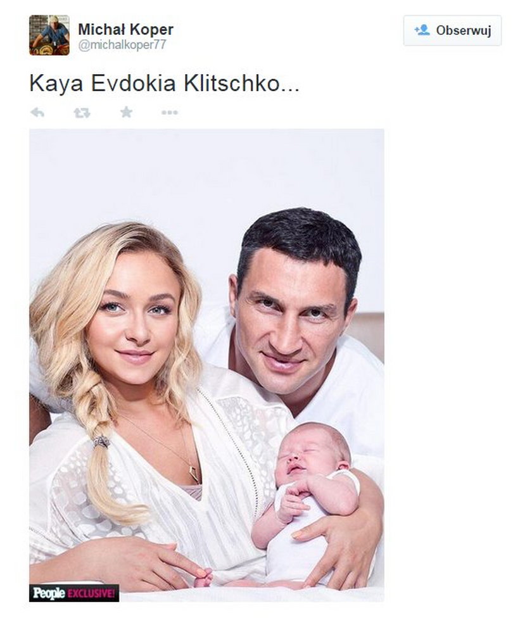Viewport: 532px width, 618px height.
Task: Click the add-person icon inside Obserwuj
Action: (422, 30)
